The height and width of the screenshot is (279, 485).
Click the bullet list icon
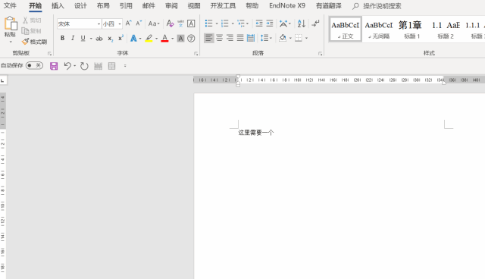(209, 24)
